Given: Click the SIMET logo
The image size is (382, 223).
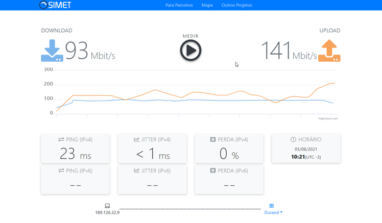Looking at the screenshot, I should click(x=55, y=5).
